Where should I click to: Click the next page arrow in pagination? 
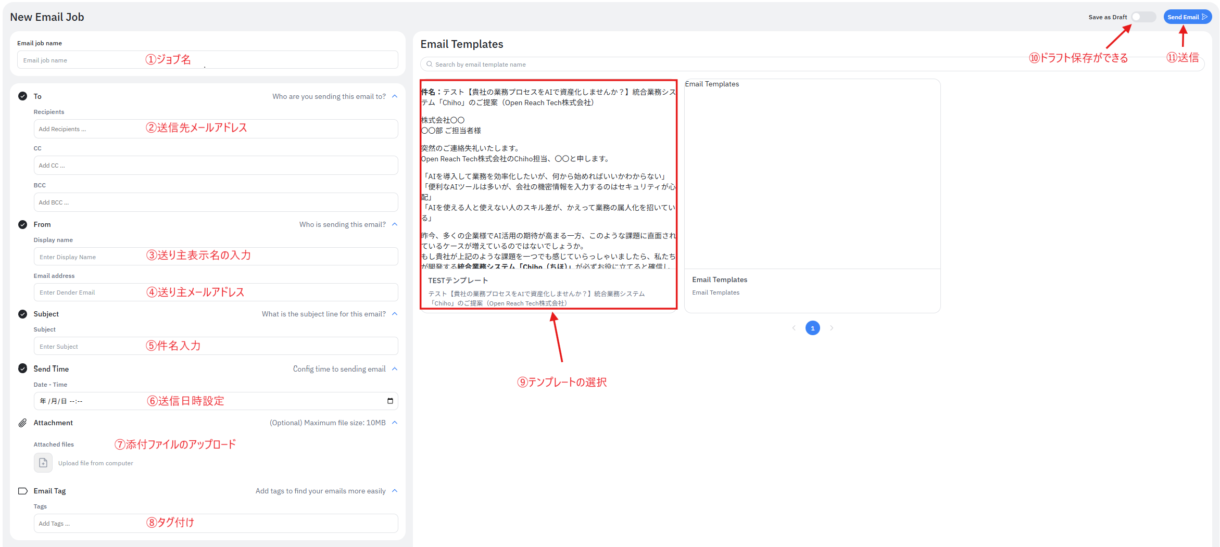tap(832, 328)
